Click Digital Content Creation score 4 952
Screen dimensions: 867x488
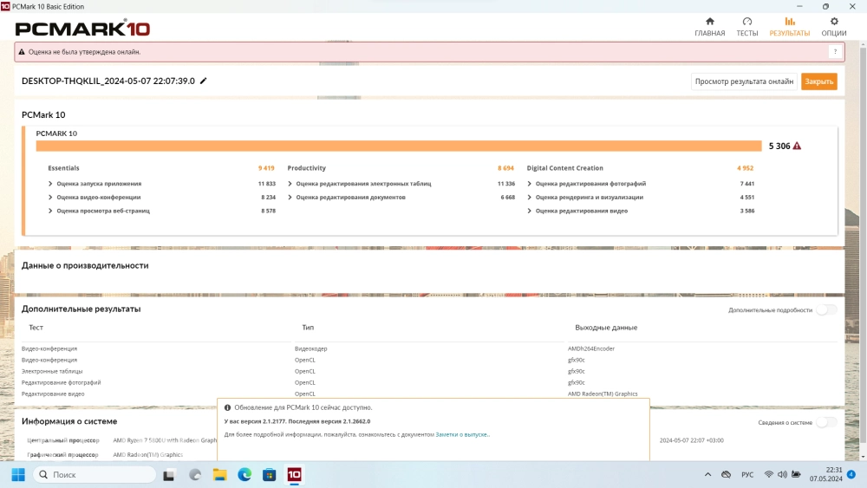click(745, 168)
